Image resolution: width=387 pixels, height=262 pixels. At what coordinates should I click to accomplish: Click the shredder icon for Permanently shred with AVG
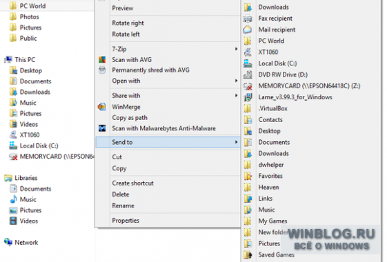pos(102,70)
